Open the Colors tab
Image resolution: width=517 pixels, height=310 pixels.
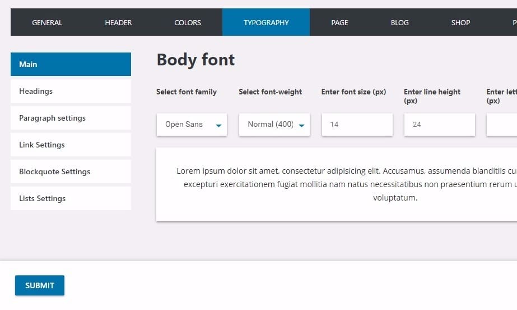(x=188, y=22)
